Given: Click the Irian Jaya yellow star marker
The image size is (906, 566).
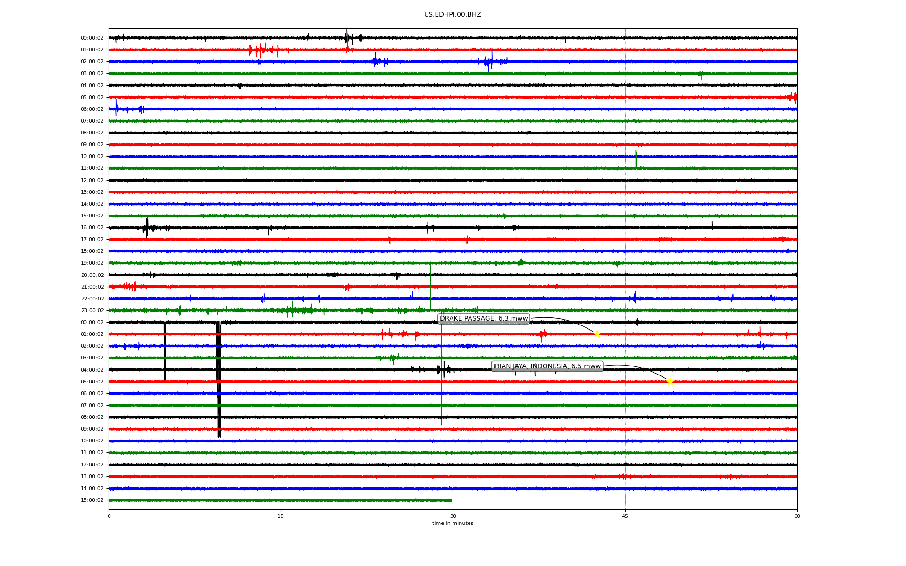Looking at the screenshot, I should 670,382.
